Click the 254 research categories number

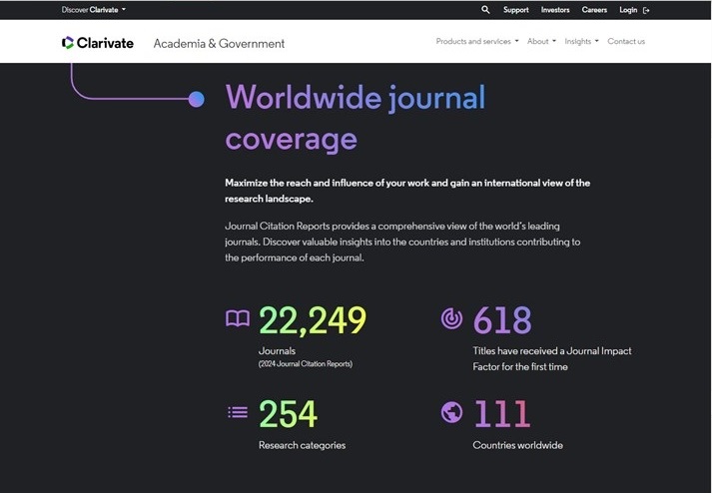point(288,414)
